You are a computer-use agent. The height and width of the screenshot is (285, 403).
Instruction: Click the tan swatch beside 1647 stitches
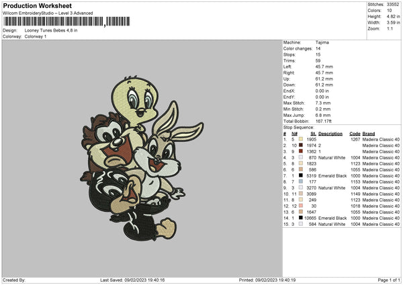301,212
